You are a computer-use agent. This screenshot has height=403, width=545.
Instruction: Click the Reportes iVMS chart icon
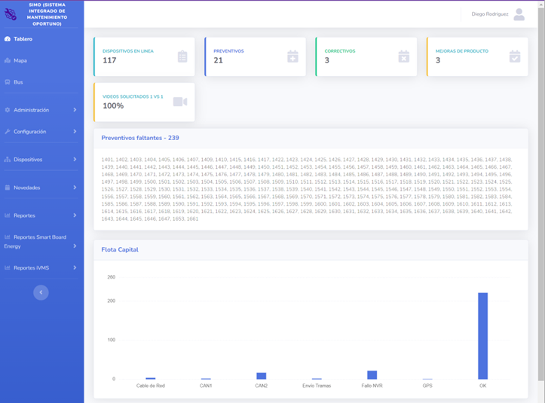pyautogui.click(x=8, y=267)
